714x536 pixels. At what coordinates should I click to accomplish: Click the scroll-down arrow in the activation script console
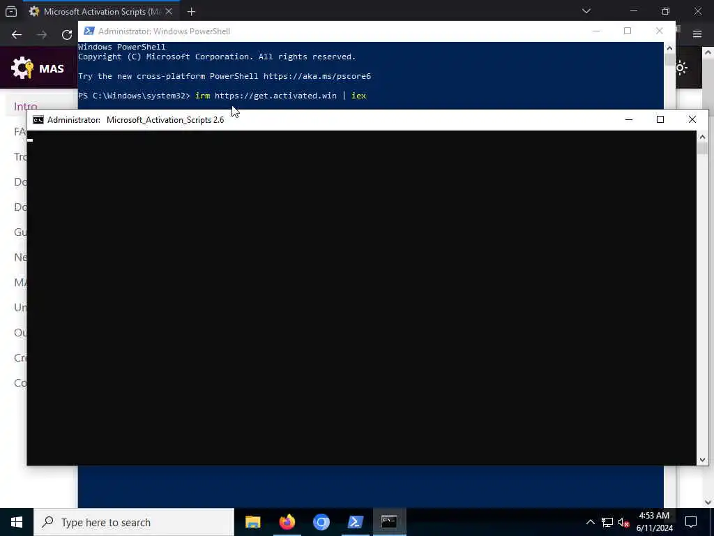coord(702,460)
